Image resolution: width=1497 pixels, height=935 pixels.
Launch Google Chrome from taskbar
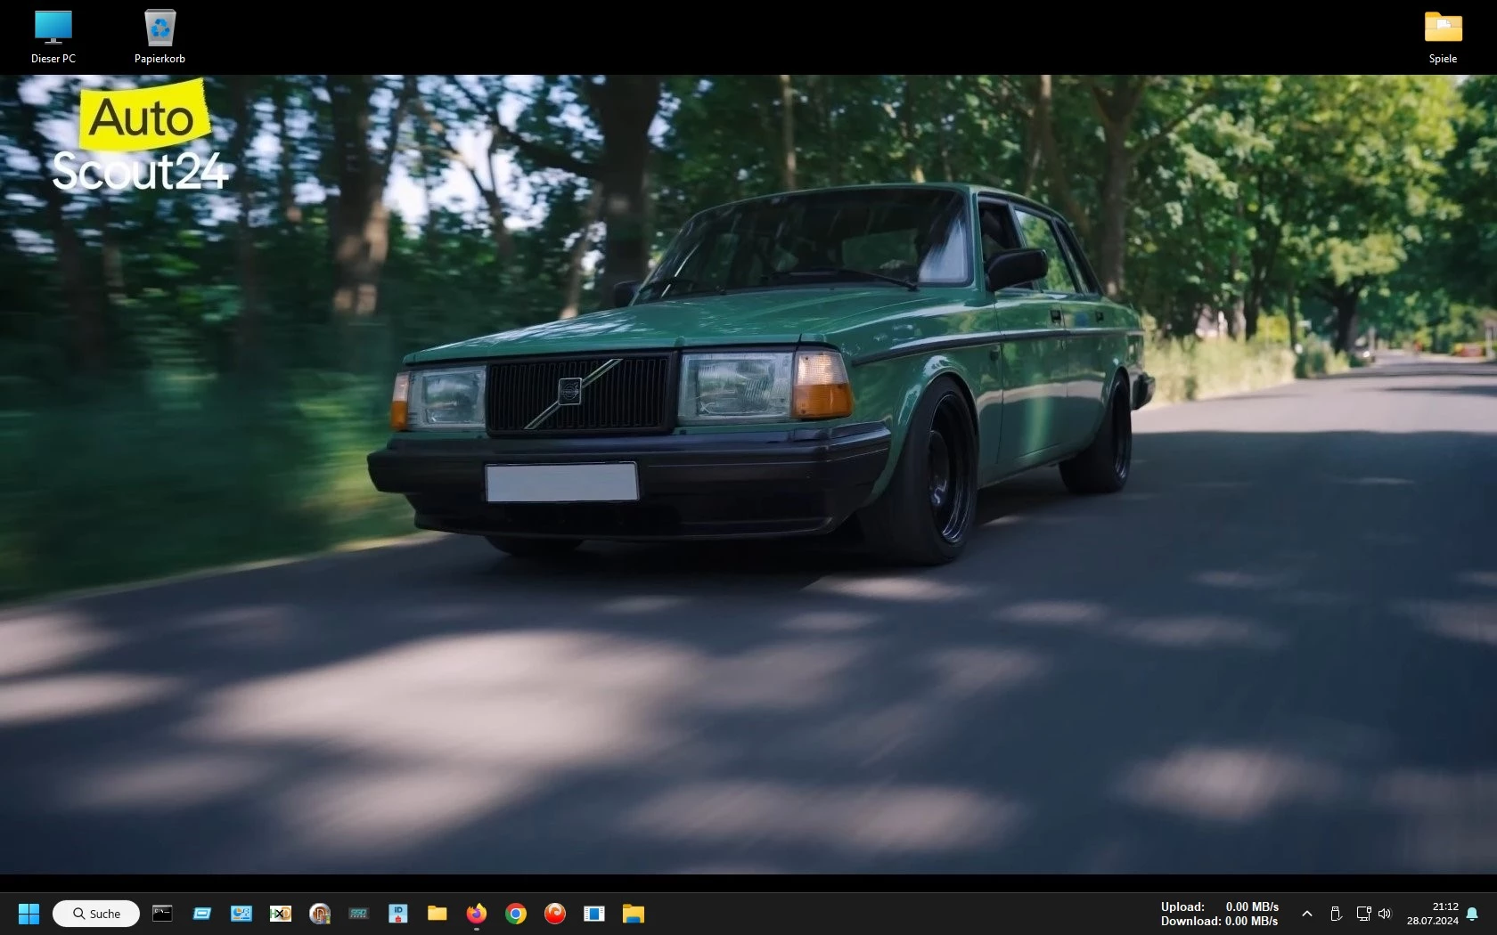tap(515, 914)
